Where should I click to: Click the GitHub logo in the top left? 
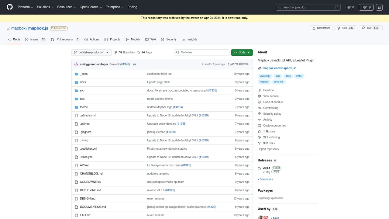point(9,7)
